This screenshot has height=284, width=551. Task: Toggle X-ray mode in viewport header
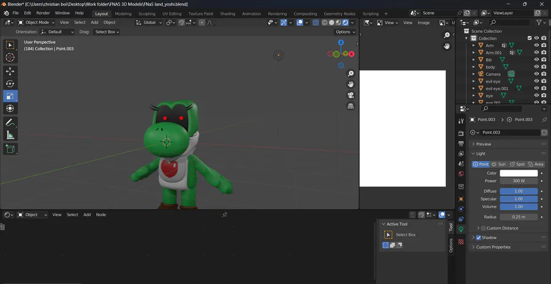coord(315,23)
